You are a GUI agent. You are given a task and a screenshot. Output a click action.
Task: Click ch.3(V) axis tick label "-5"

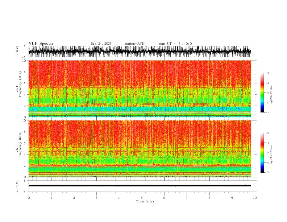point(25,192)
